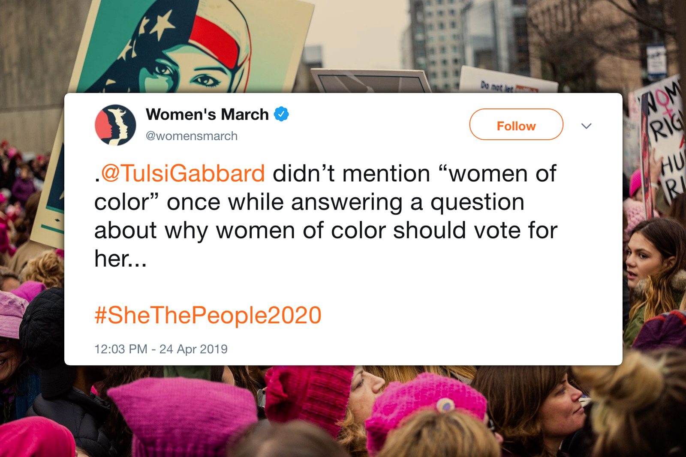
Task: Click the Women's March profile avatar
Action: 115,125
